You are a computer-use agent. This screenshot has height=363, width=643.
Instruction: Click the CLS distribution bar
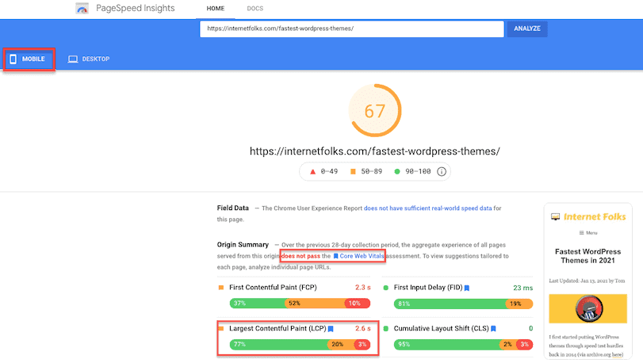tap(463, 345)
